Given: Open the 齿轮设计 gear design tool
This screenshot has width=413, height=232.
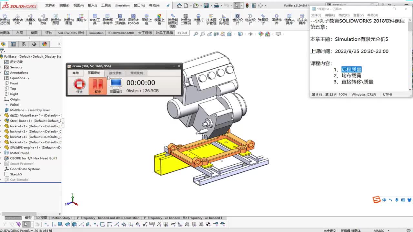Looking at the screenshot, I should pos(237,19).
